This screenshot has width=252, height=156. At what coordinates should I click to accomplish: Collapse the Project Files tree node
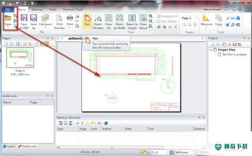click(x=211, y=50)
